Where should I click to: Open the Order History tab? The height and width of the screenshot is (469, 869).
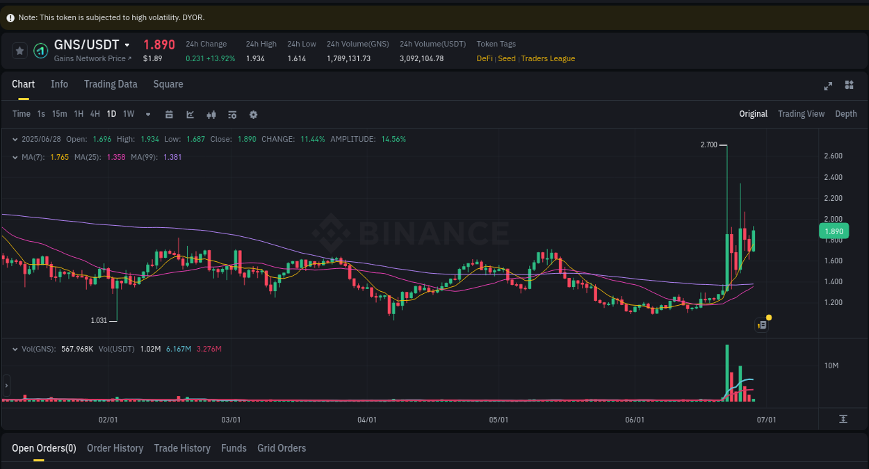pos(115,448)
